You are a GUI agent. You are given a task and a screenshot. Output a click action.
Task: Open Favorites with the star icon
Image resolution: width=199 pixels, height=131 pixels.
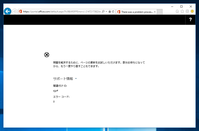coord(182,11)
